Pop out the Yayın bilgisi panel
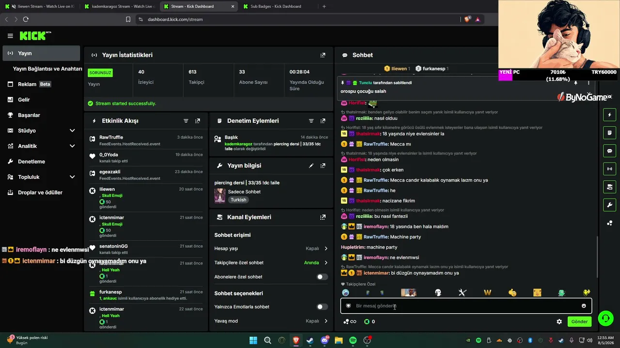 [323, 165]
